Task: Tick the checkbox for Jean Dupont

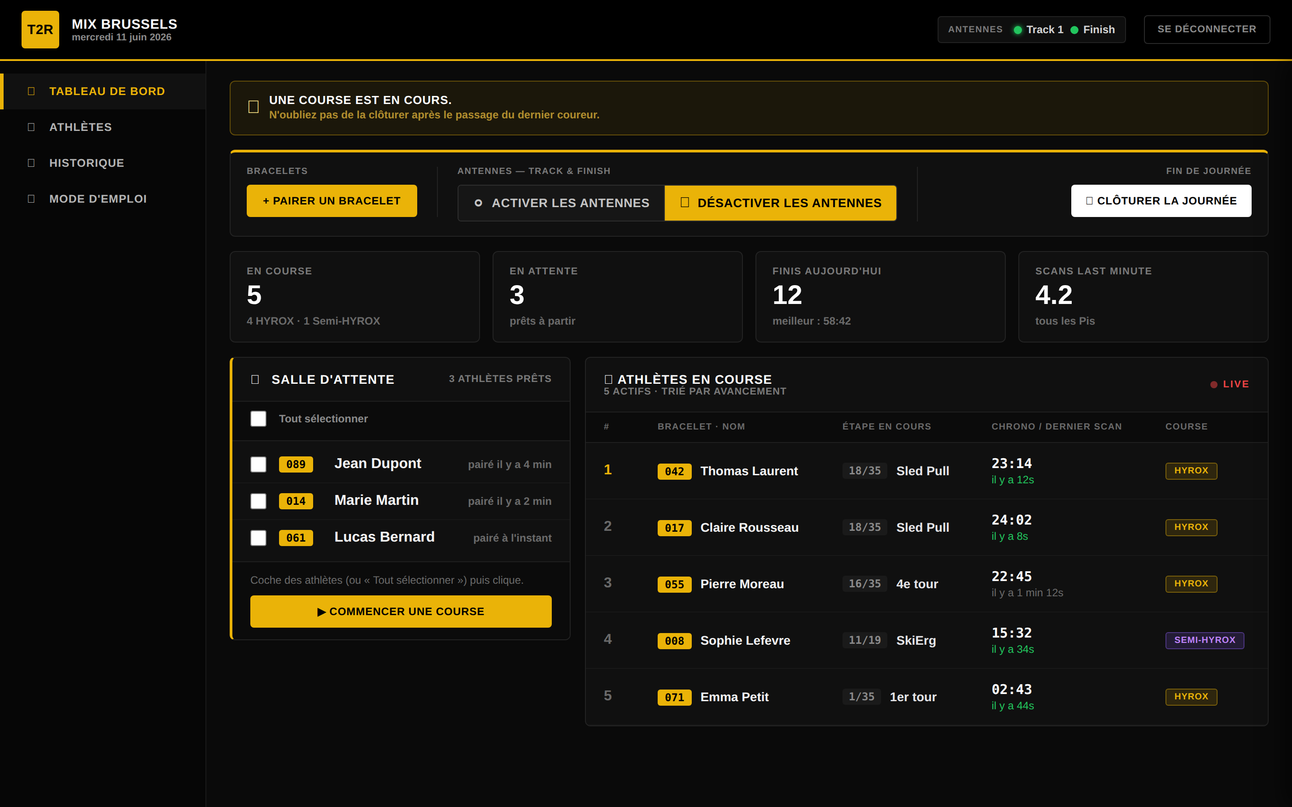Action: [x=258, y=464]
